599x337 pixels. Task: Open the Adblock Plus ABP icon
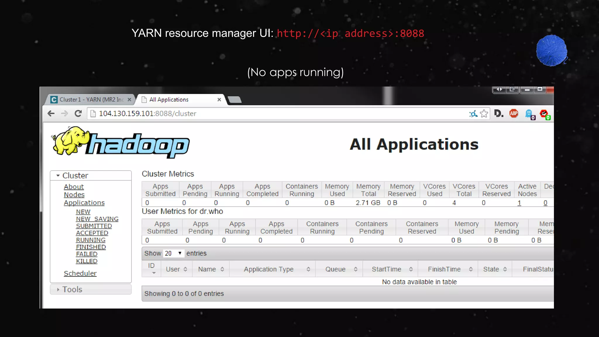[514, 113]
